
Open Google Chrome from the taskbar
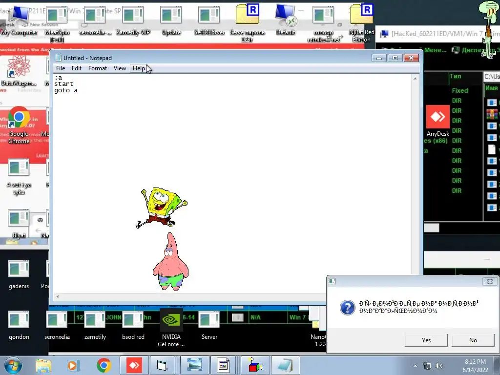[x=104, y=365]
